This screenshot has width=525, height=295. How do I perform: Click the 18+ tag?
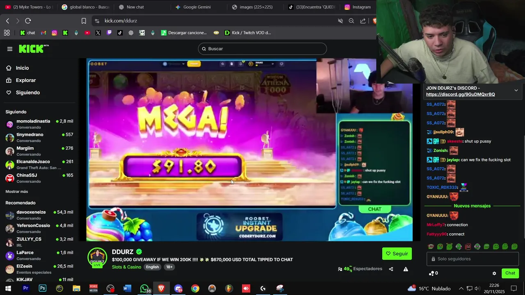(169, 267)
